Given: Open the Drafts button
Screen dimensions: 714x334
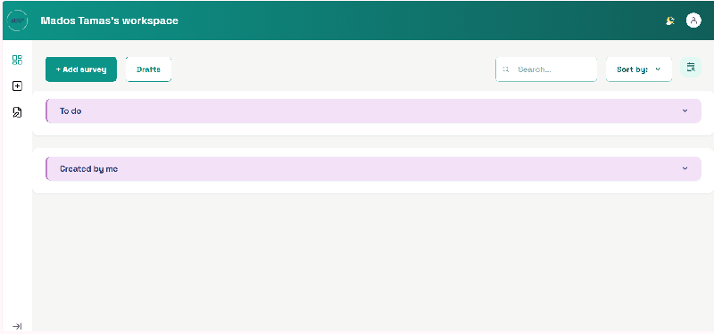Looking at the screenshot, I should [x=148, y=69].
